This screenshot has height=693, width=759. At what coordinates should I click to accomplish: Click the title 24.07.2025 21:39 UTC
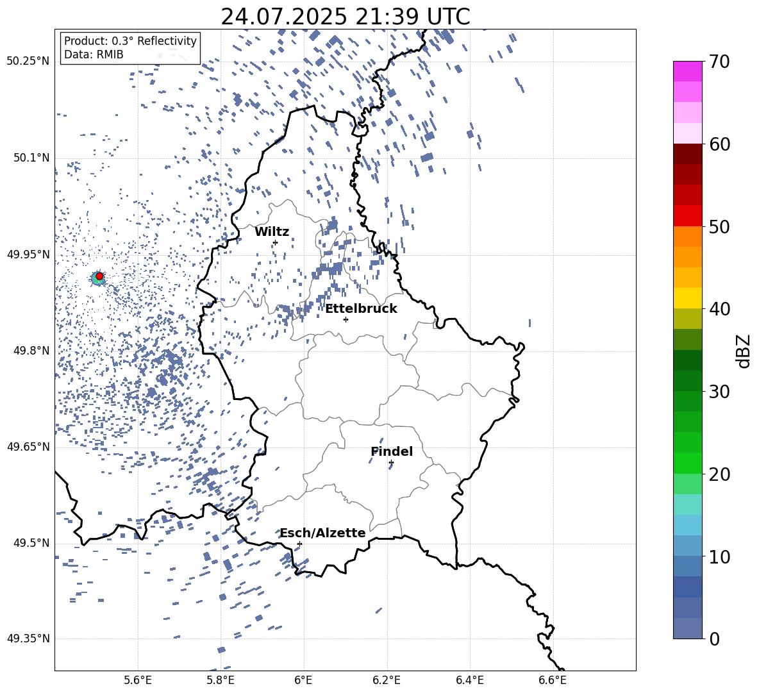tap(345, 17)
